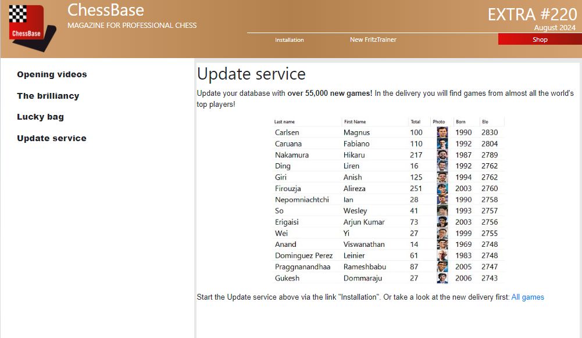Click the EXTRA #220 issue title

coord(532,15)
